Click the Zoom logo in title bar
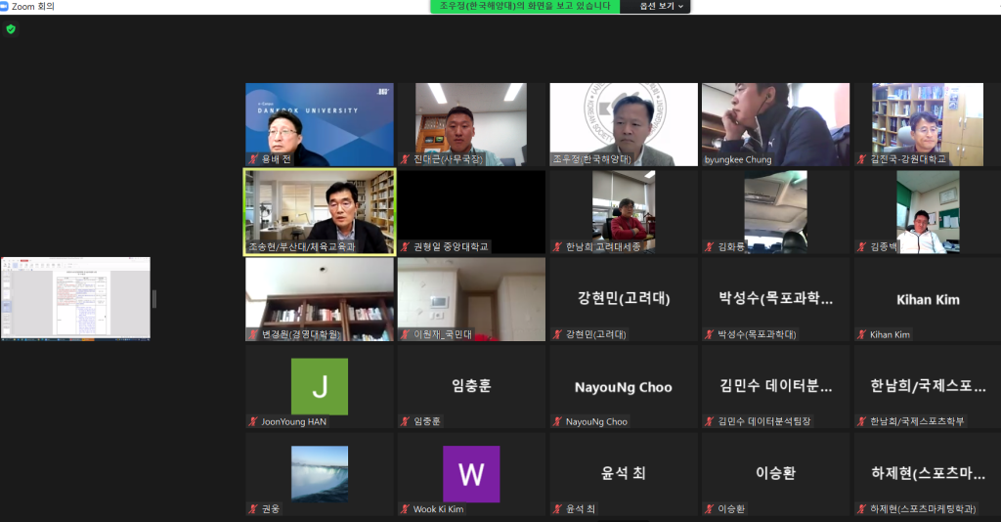Viewport: 1001px width, 522px height. [6, 6]
